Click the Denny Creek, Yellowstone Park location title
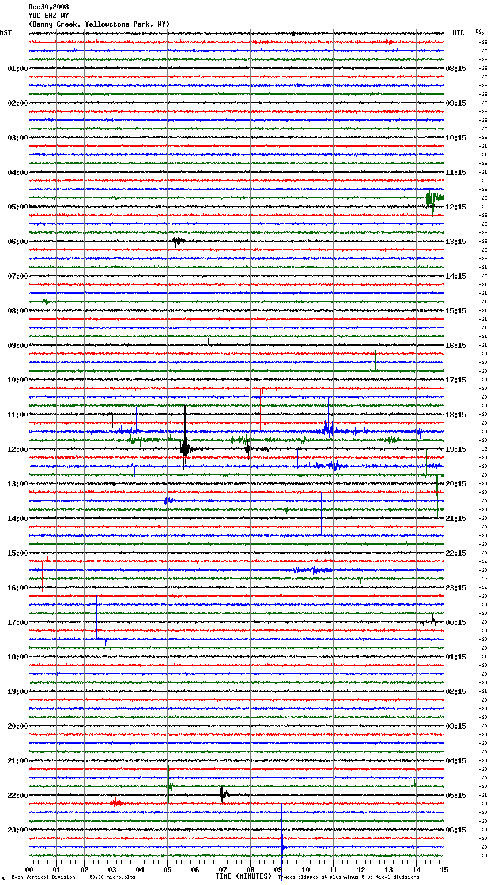This screenshot has height=885, width=490. click(99, 24)
